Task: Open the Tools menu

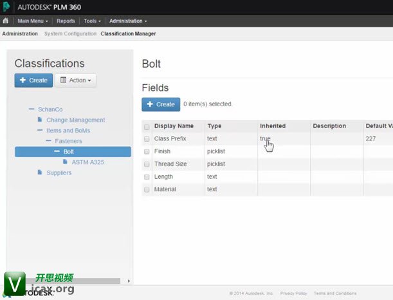Action: [92, 21]
